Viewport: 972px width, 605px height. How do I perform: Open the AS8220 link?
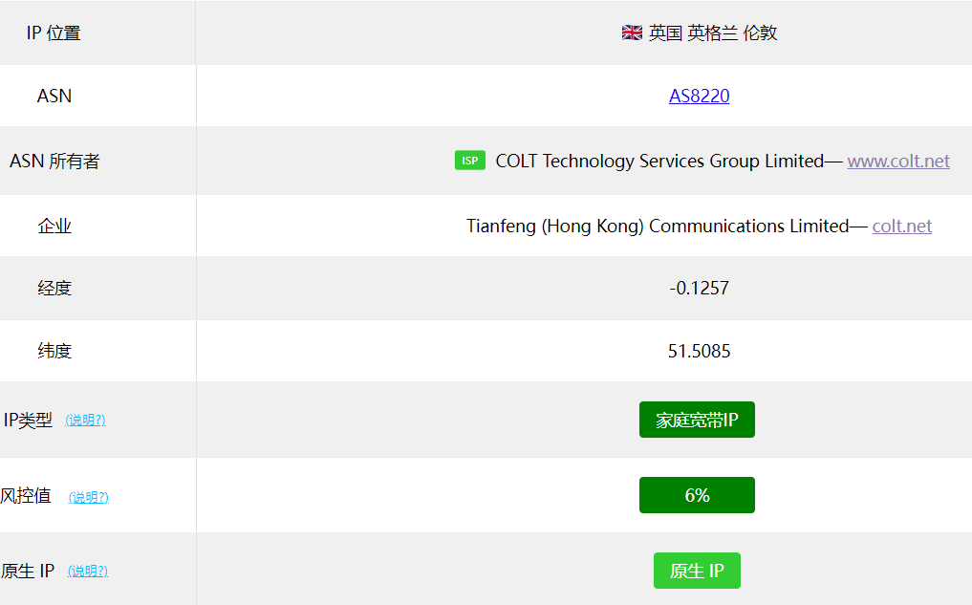(699, 96)
